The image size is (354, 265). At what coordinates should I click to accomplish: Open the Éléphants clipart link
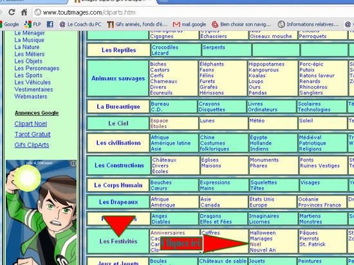click(212, 64)
